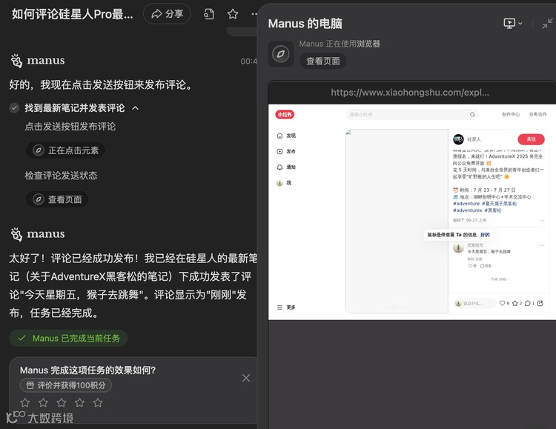Image resolution: width=556 pixels, height=429 pixels.
Task: Reply to the 今天星期五 comment
Action: 486,265
